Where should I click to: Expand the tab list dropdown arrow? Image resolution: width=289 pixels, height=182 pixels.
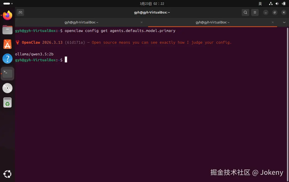click(x=284, y=22)
